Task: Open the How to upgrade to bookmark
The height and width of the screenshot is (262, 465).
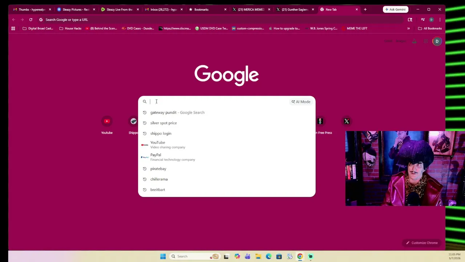Action: 284,28
